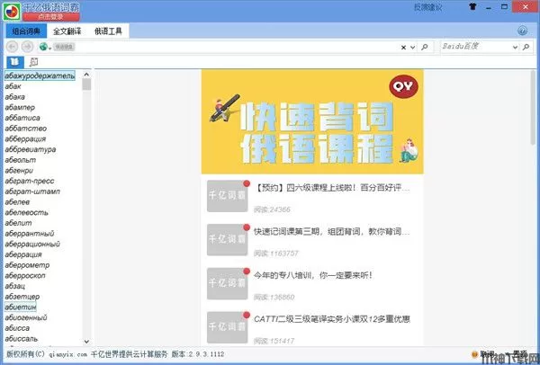Open the Baidu search engine dropdown arrow
Image resolution: width=540 pixels, height=365 pixels.
tap(515, 47)
